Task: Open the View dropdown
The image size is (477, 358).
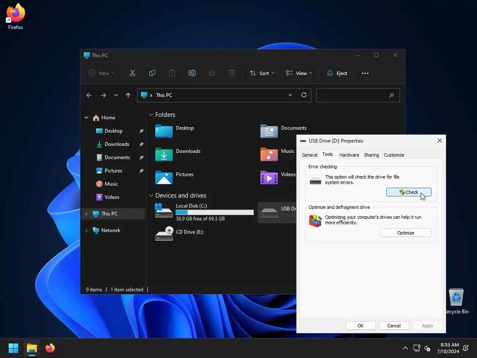Action: 299,73
